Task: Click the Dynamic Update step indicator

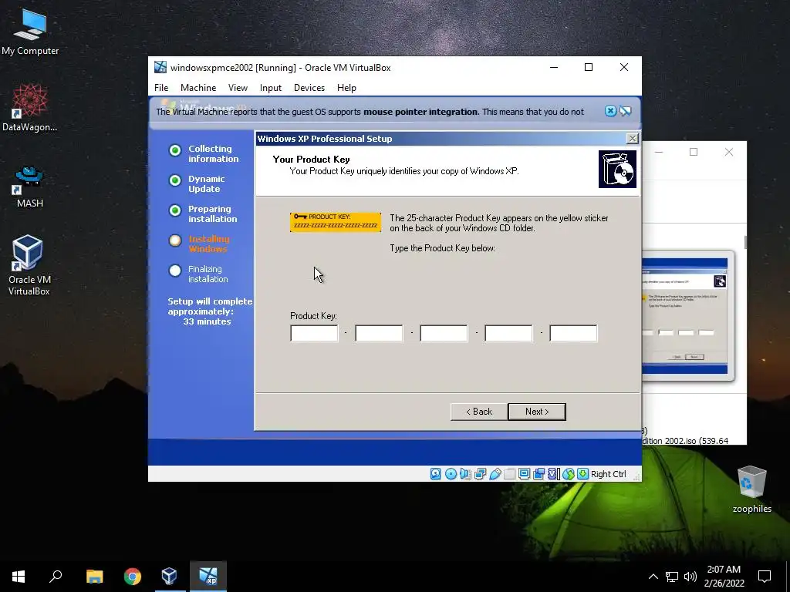Action: pyautogui.click(x=175, y=180)
